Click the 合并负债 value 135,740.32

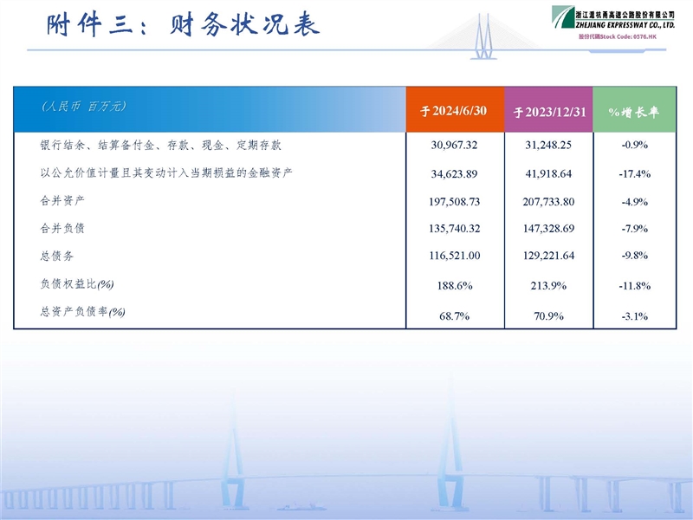(x=454, y=229)
